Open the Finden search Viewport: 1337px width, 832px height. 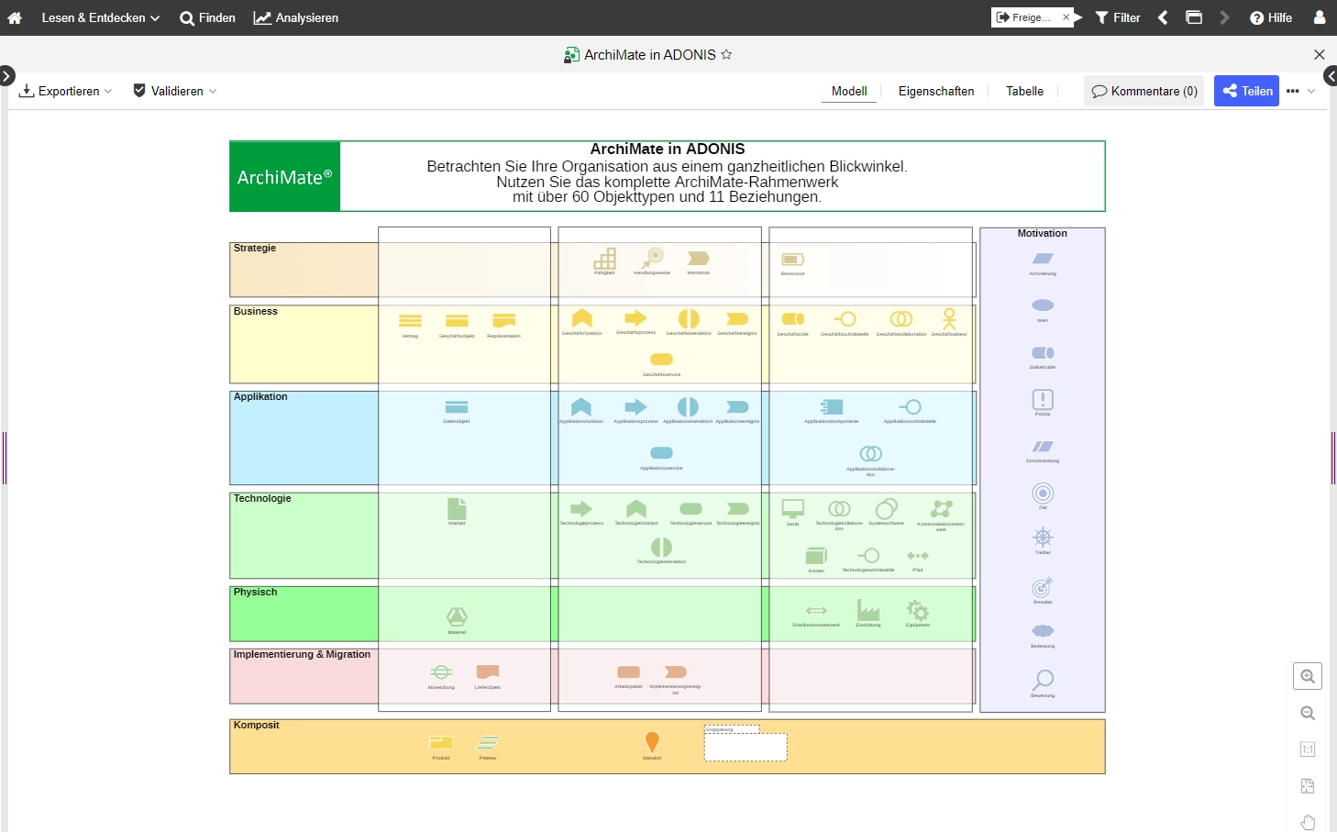[x=207, y=17]
